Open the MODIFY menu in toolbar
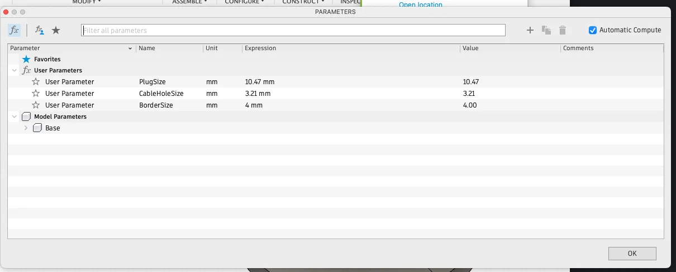 pyautogui.click(x=87, y=2)
